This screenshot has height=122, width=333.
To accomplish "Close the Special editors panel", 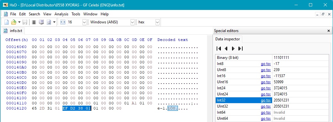I will click(329, 31).
